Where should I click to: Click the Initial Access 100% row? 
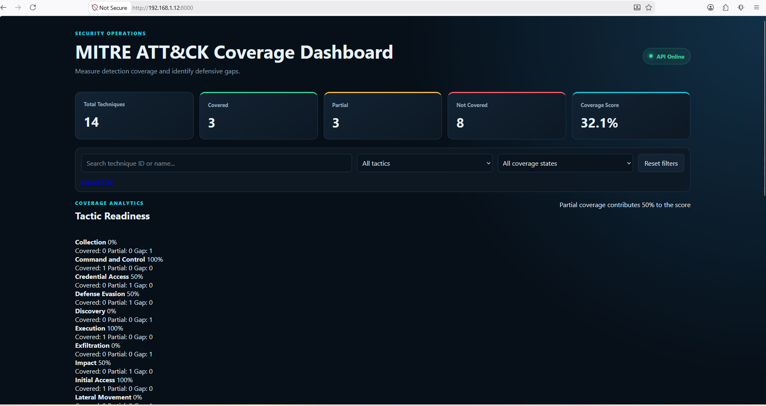point(104,380)
